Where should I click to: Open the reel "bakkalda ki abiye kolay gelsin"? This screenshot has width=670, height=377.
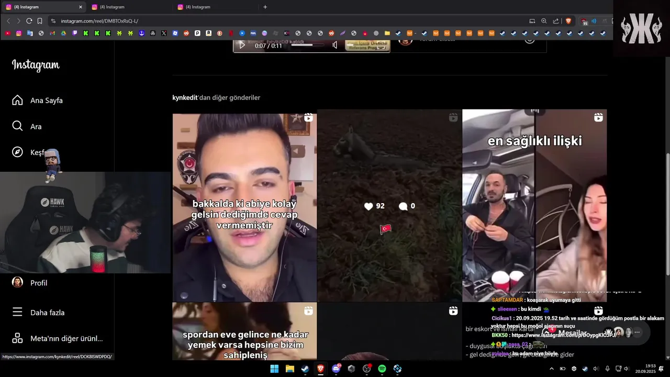244,207
